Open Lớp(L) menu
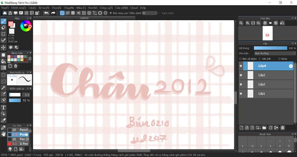 point(32,8)
